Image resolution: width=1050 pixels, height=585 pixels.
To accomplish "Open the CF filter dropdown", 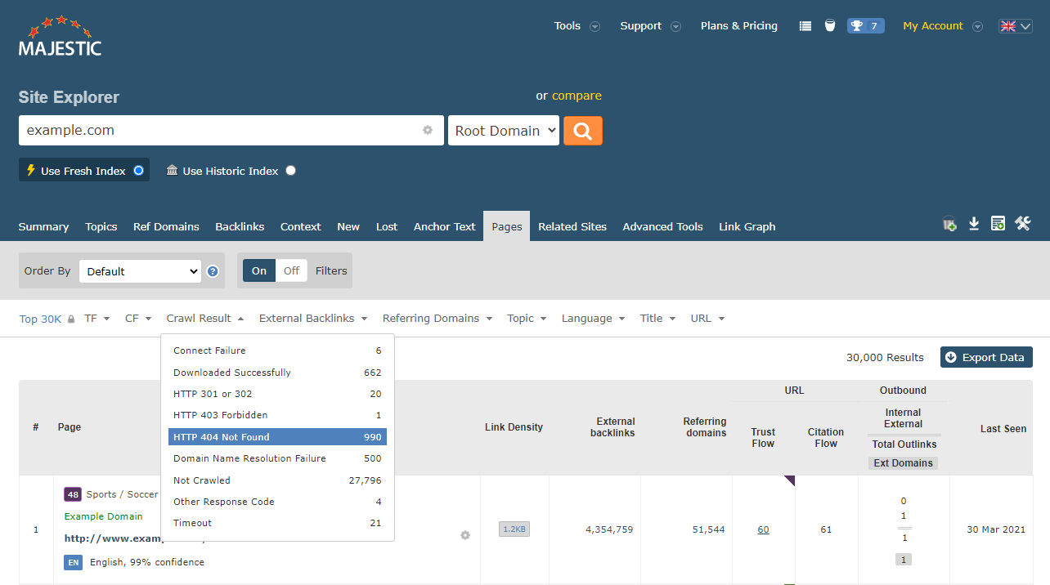I will pos(138,319).
